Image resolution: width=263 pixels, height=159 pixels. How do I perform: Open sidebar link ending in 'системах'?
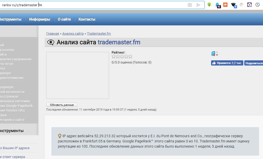pyautogui.click(x=15, y=101)
